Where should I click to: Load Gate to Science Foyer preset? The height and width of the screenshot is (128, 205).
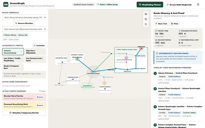(11, 39)
